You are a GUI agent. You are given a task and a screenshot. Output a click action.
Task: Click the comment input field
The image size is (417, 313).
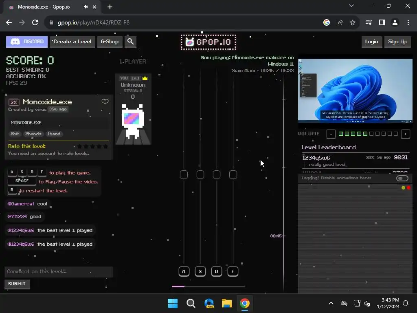tap(59, 272)
